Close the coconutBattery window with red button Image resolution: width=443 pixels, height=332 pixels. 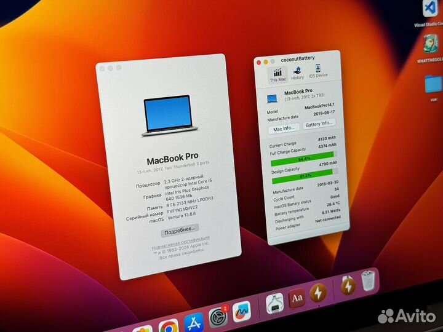point(258,63)
